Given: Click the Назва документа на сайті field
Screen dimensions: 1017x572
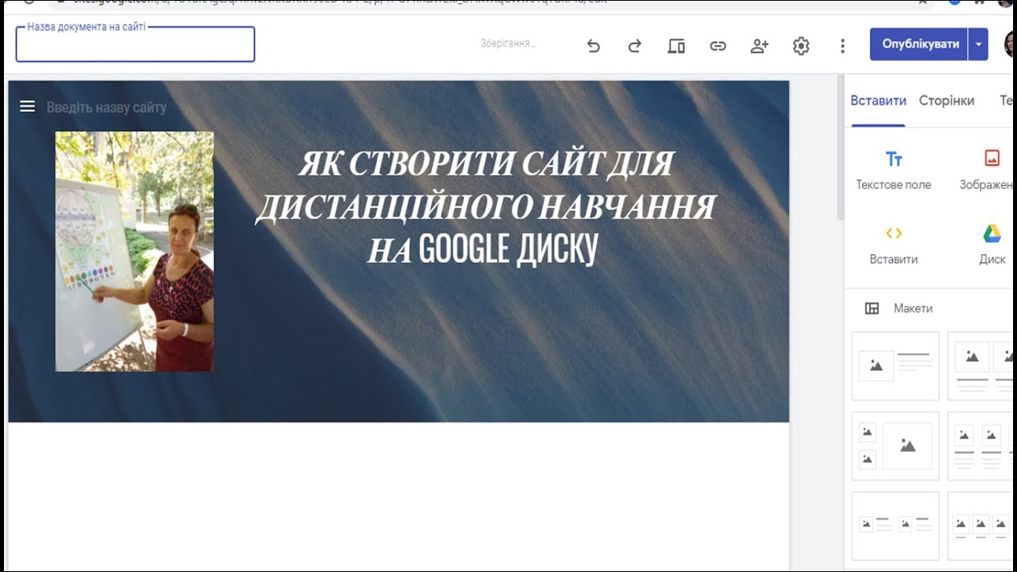Looking at the screenshot, I should tap(135, 44).
